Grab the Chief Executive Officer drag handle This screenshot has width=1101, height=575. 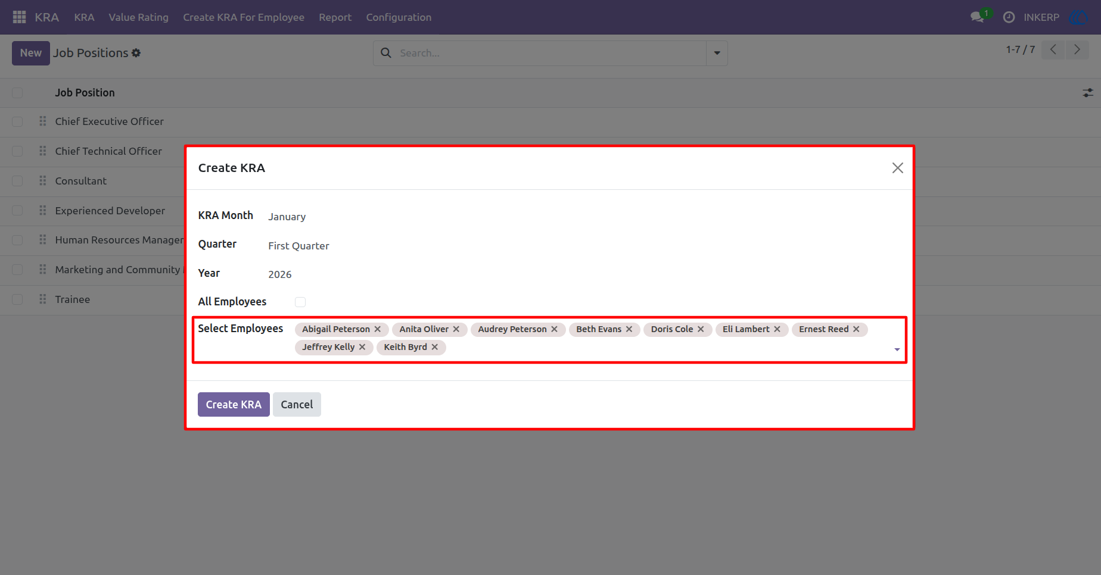[43, 121]
